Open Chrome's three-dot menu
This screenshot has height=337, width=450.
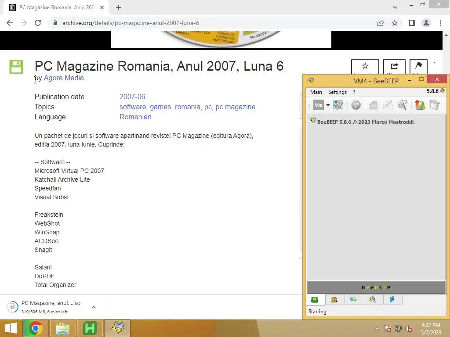[x=440, y=23]
